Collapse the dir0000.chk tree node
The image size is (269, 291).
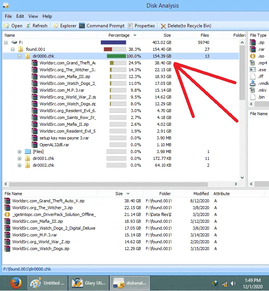click(x=19, y=56)
